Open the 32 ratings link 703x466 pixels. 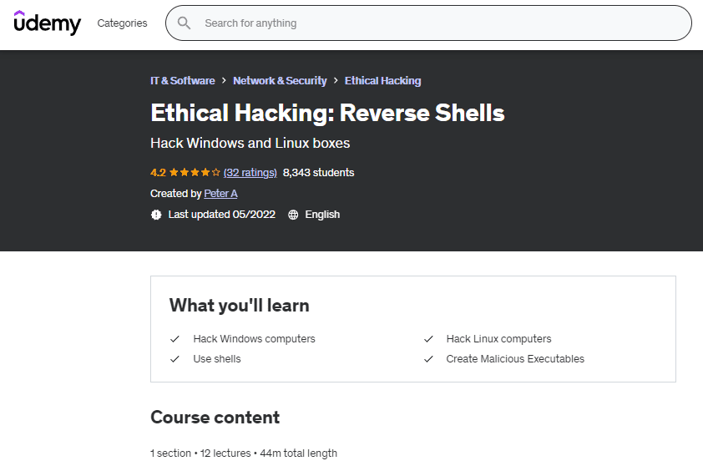250,173
